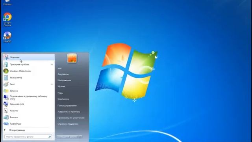This screenshot has width=252, height=142.
Task: Expand the Paint recent files arrow
Action: pyautogui.click(x=52, y=84)
